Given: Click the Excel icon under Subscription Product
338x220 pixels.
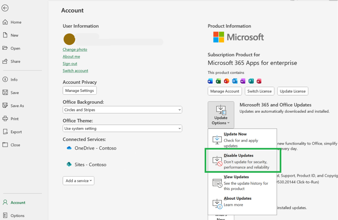Looking at the screenshot, I should [x=218, y=81].
